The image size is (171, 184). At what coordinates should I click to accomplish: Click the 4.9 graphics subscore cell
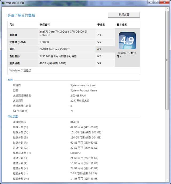click(105, 49)
